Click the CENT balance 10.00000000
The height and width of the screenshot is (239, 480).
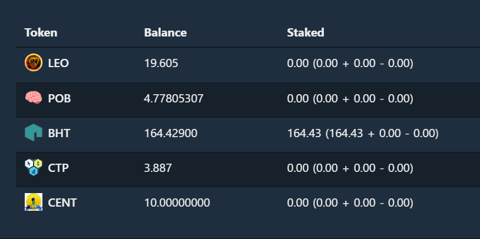177,203
